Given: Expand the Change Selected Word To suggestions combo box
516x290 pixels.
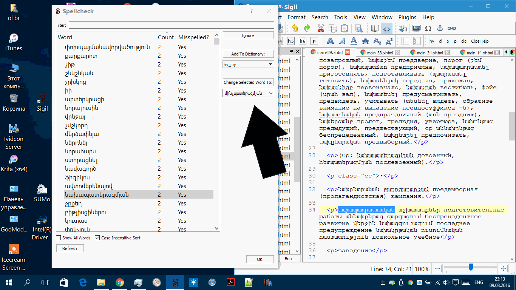Looking at the screenshot, I should click(248, 93).
